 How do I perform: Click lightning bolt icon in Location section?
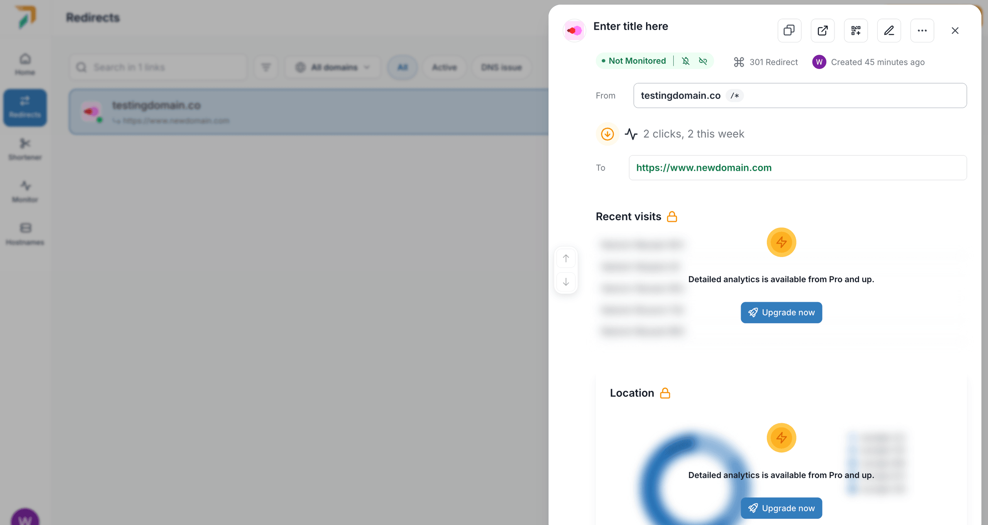[782, 438]
